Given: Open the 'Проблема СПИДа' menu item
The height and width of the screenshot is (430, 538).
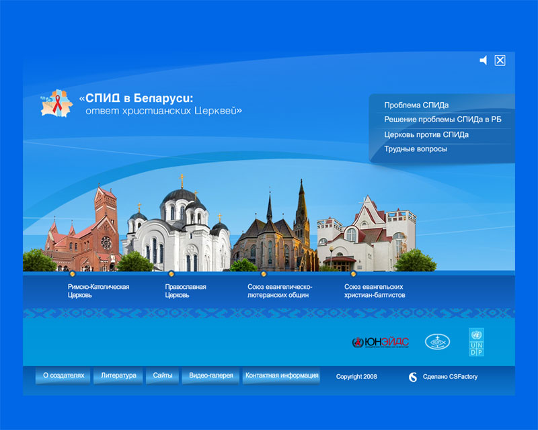Looking at the screenshot, I should click(416, 105).
